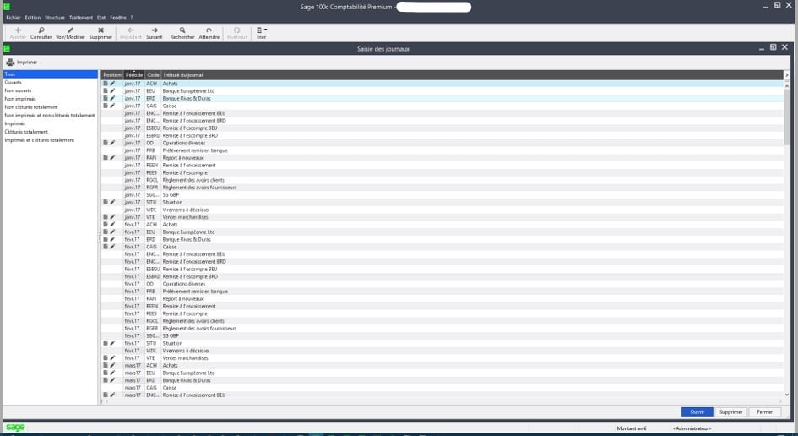Select Non clôturés totalement filter
This screenshot has width=798, height=436.
pos(31,107)
